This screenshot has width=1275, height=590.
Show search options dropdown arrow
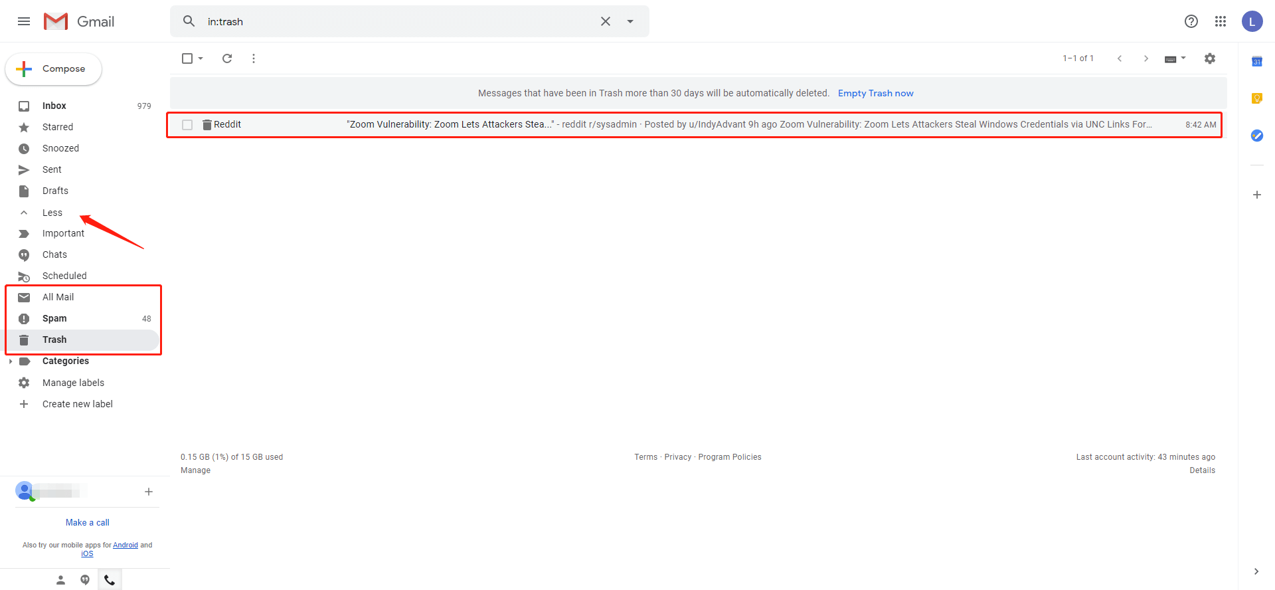(x=630, y=21)
